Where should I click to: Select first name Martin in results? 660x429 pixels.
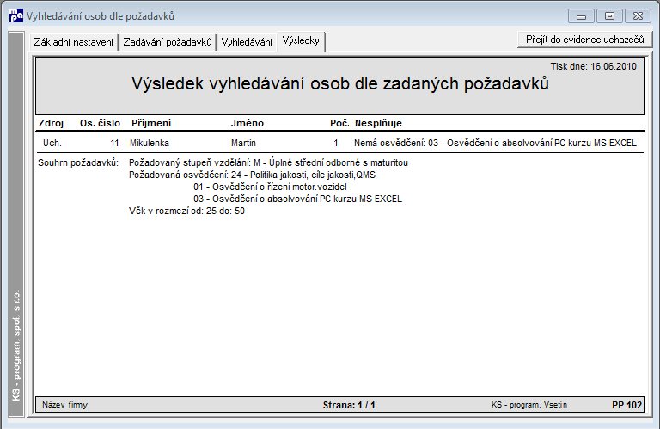(x=243, y=143)
